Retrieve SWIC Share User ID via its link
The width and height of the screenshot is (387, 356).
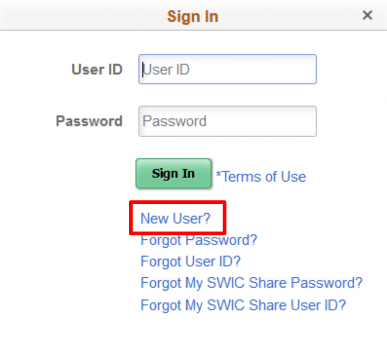[243, 305]
